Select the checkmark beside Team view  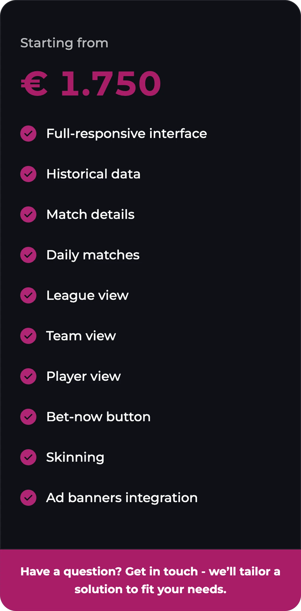[x=28, y=336]
